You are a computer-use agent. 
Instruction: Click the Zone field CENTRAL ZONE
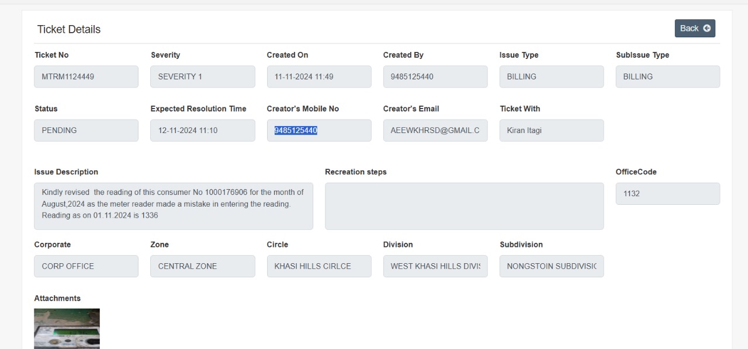coord(203,266)
